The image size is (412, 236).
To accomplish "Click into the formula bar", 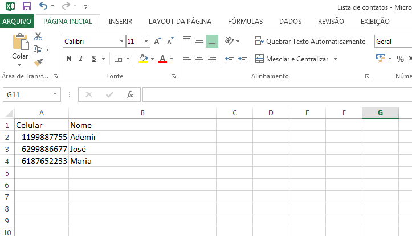I will pyautogui.click(x=277, y=94).
